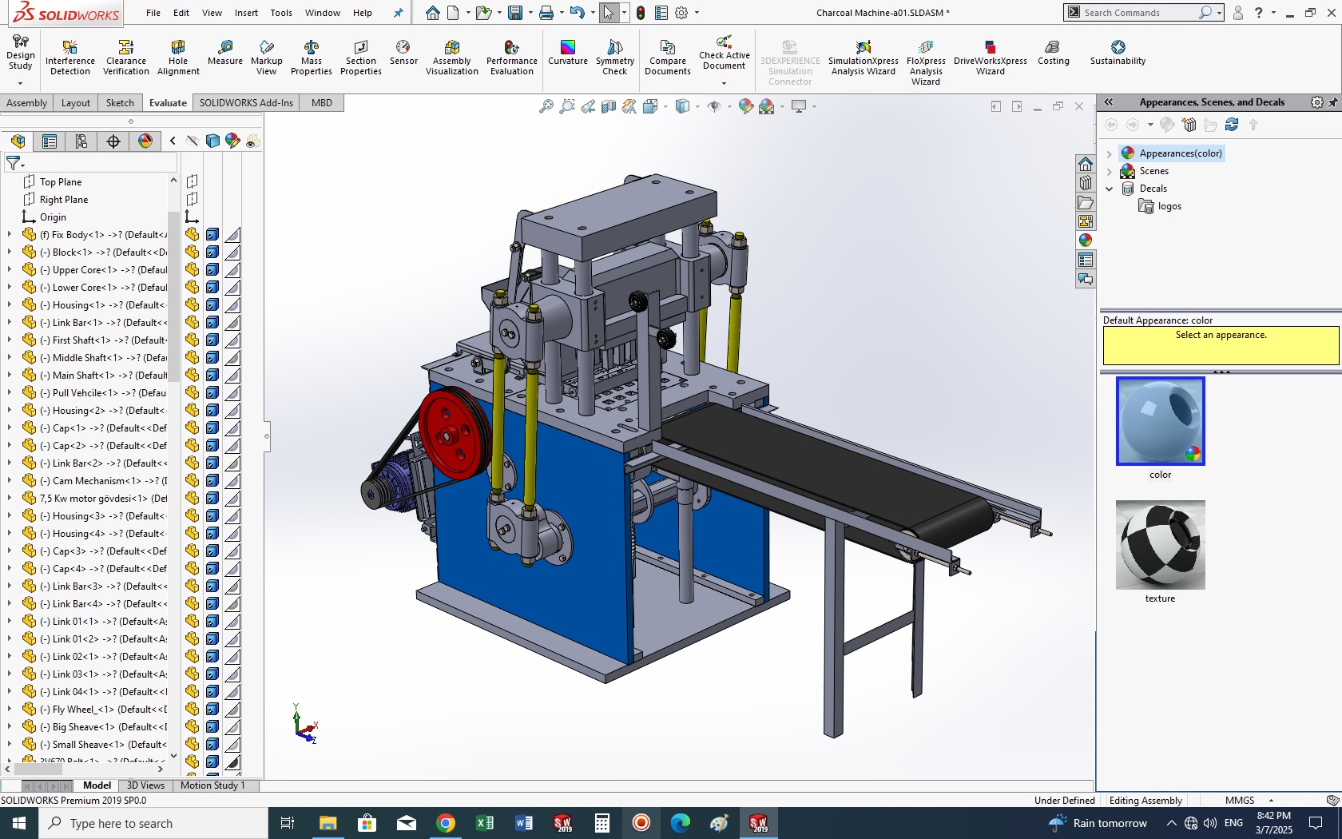Open Interference Detection tool
The image size is (1342, 839).
pos(69,58)
